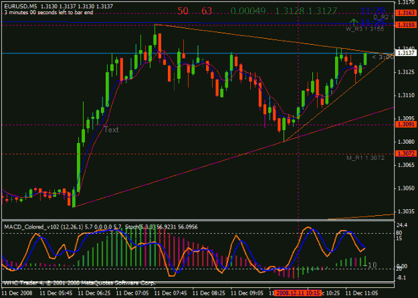Click the 11 Dec 2008 date label
418x298 pixels.
pyautogui.click(x=17, y=293)
